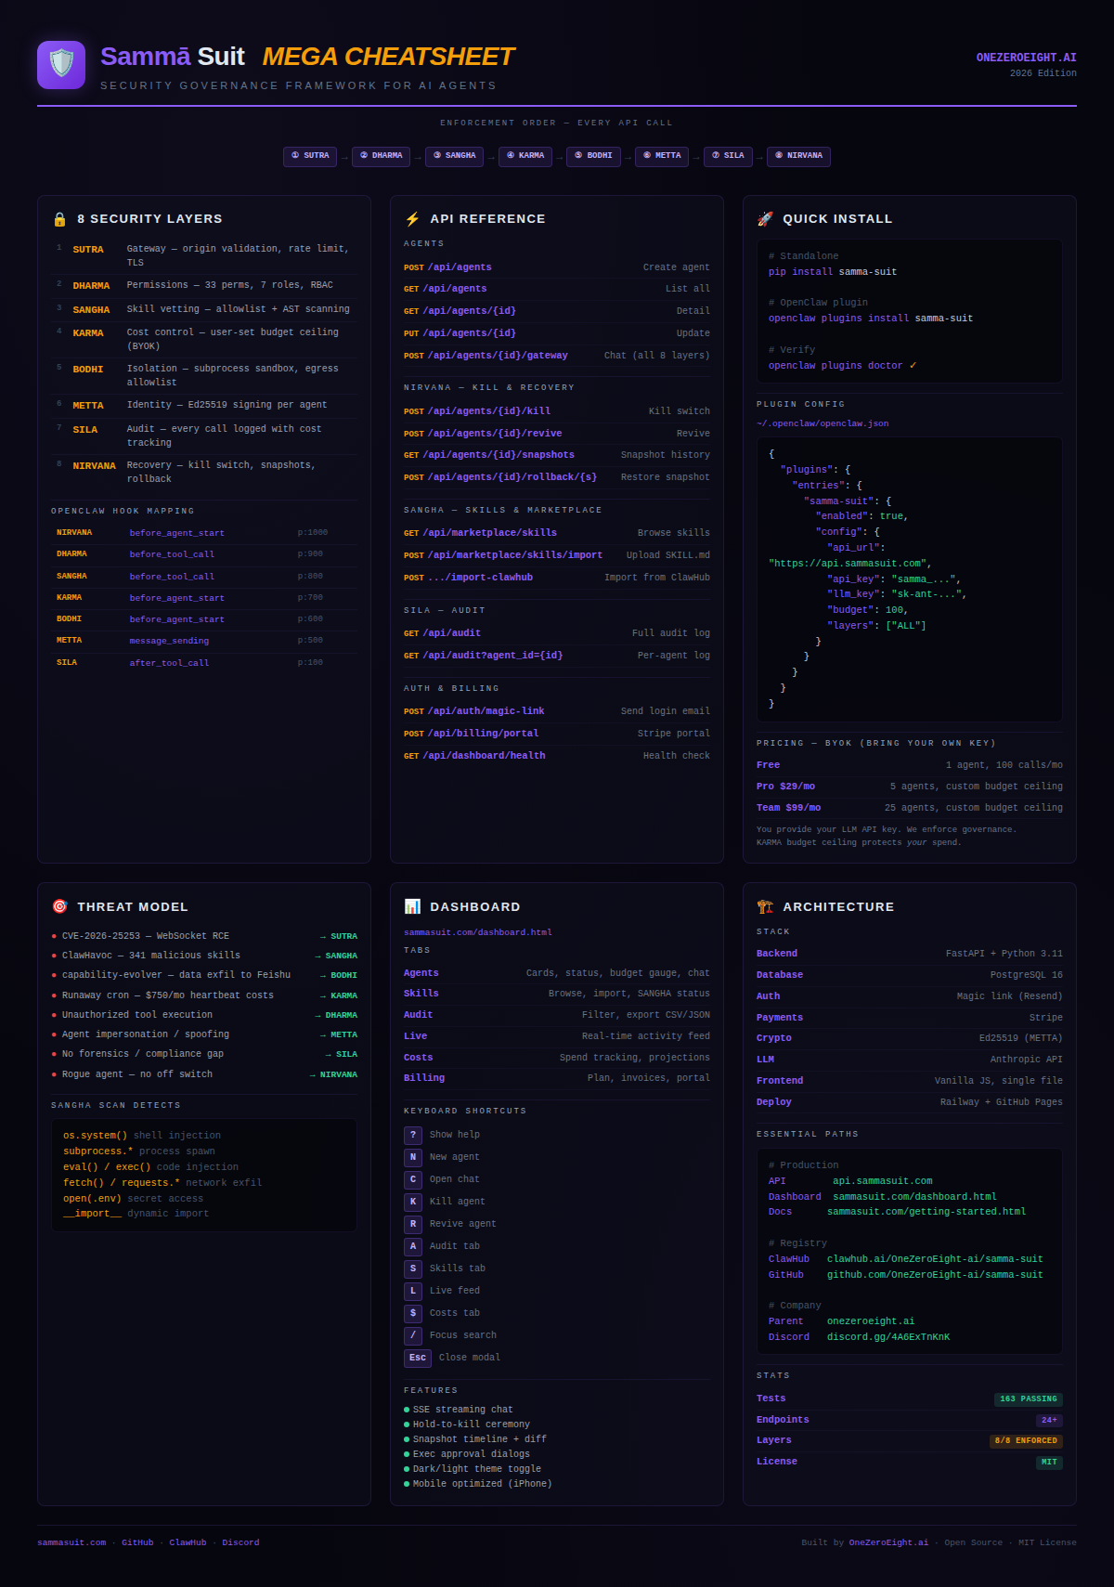Open the Discord footer link
The height and width of the screenshot is (1587, 1114).
click(x=240, y=1542)
